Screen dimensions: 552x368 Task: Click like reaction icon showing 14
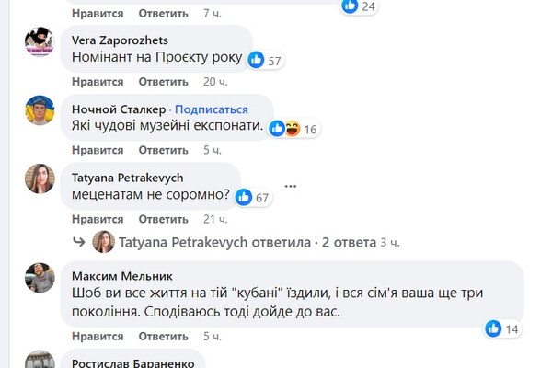493,328
